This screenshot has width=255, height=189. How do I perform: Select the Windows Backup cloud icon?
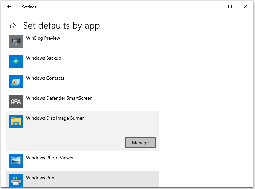pos(16,61)
